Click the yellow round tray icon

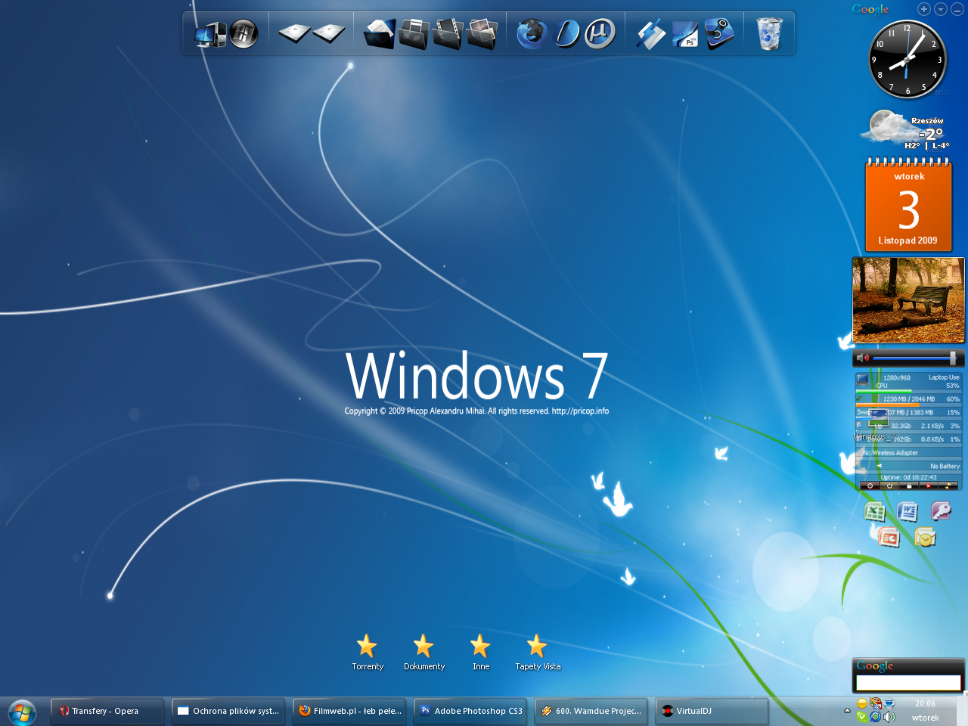click(862, 703)
